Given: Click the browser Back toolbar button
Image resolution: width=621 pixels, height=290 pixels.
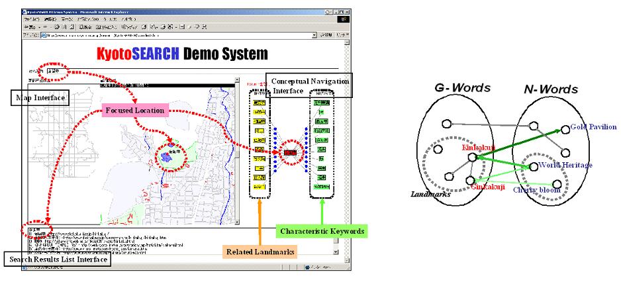Looking at the screenshot, I should click(30, 27).
